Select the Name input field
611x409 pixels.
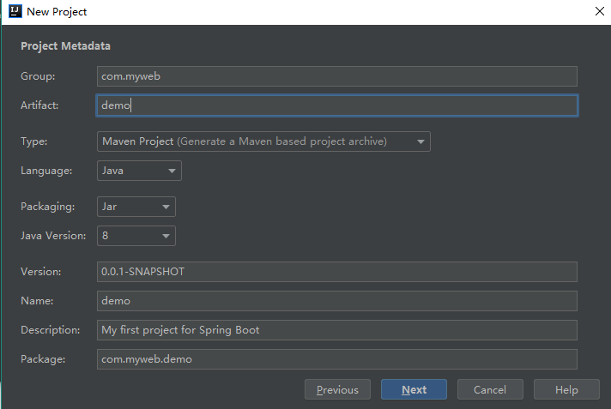pos(336,301)
